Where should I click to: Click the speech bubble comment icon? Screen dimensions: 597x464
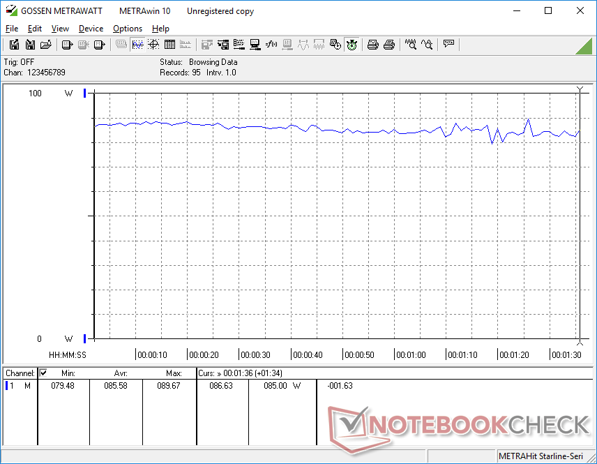[x=448, y=44]
